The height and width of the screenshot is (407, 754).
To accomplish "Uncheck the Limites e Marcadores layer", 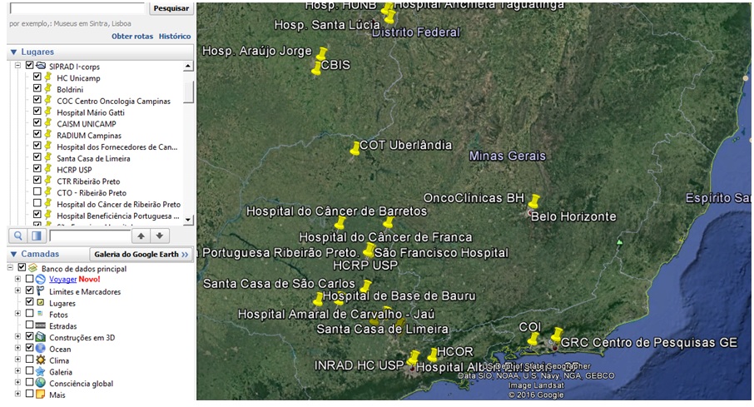I will click(x=29, y=290).
